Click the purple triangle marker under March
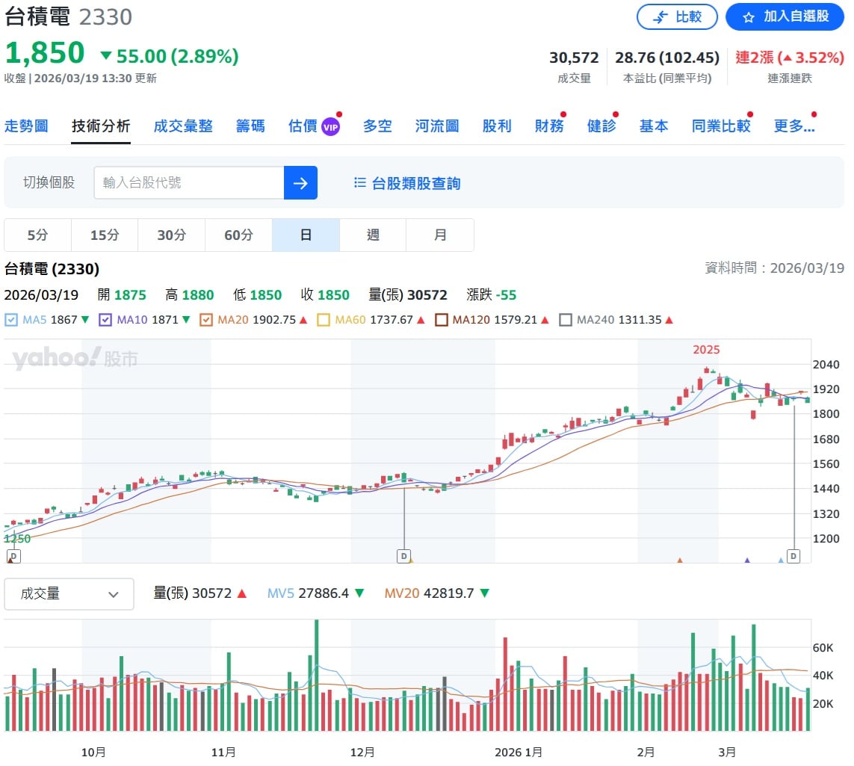This screenshot has height=766, width=854. point(747,559)
